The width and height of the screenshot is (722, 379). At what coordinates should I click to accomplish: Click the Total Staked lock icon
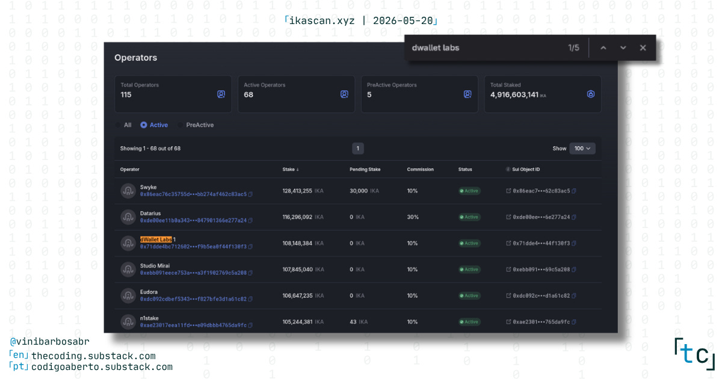tap(591, 94)
